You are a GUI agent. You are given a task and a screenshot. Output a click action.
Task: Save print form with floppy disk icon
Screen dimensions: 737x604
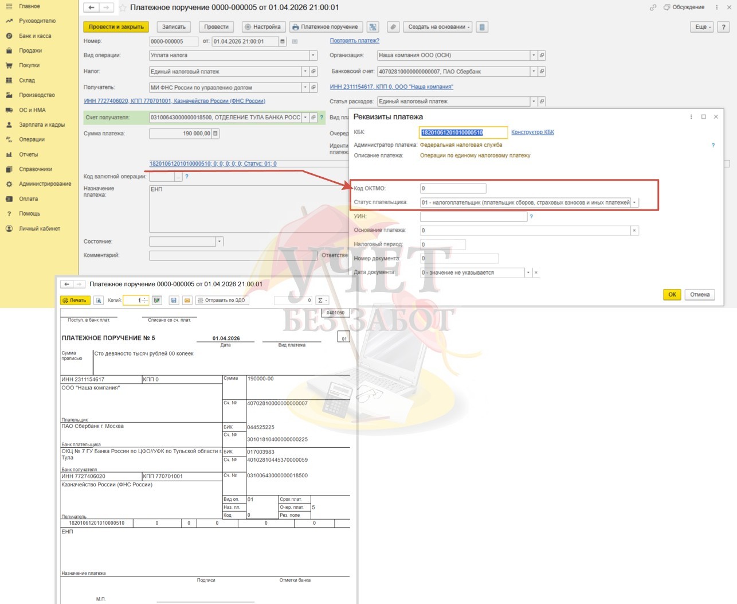click(x=174, y=301)
